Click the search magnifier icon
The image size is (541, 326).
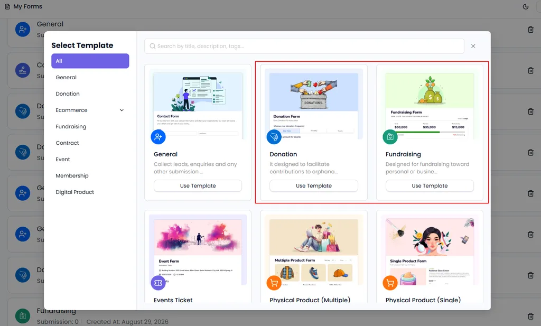tap(153, 46)
